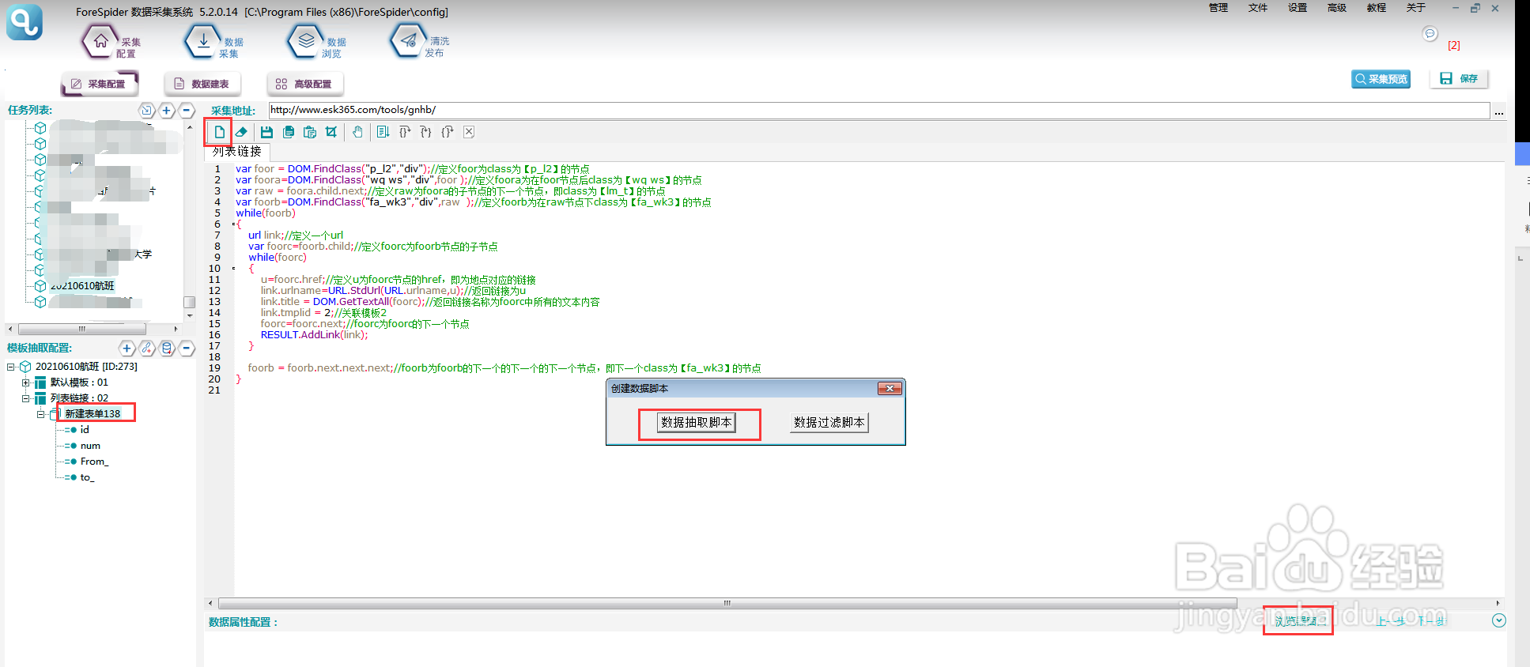The width and height of the screenshot is (1530, 667).
Task: Click the sort lines icon in script toolbar
Action: (x=383, y=132)
